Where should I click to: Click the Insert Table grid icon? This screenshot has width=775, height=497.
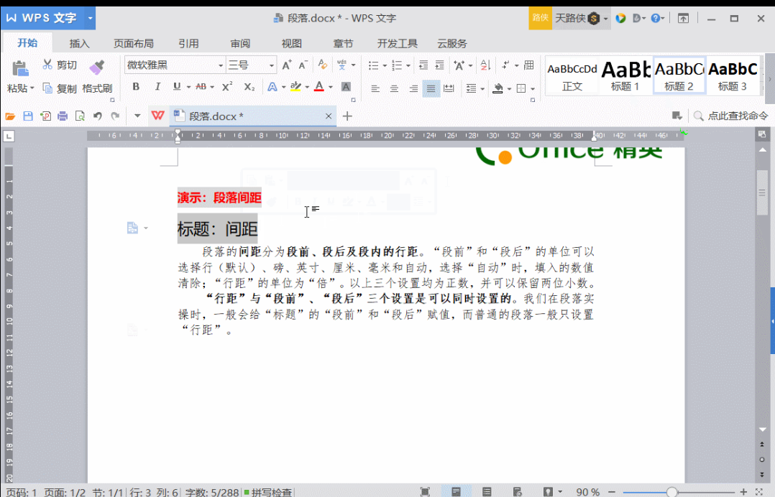point(528,66)
